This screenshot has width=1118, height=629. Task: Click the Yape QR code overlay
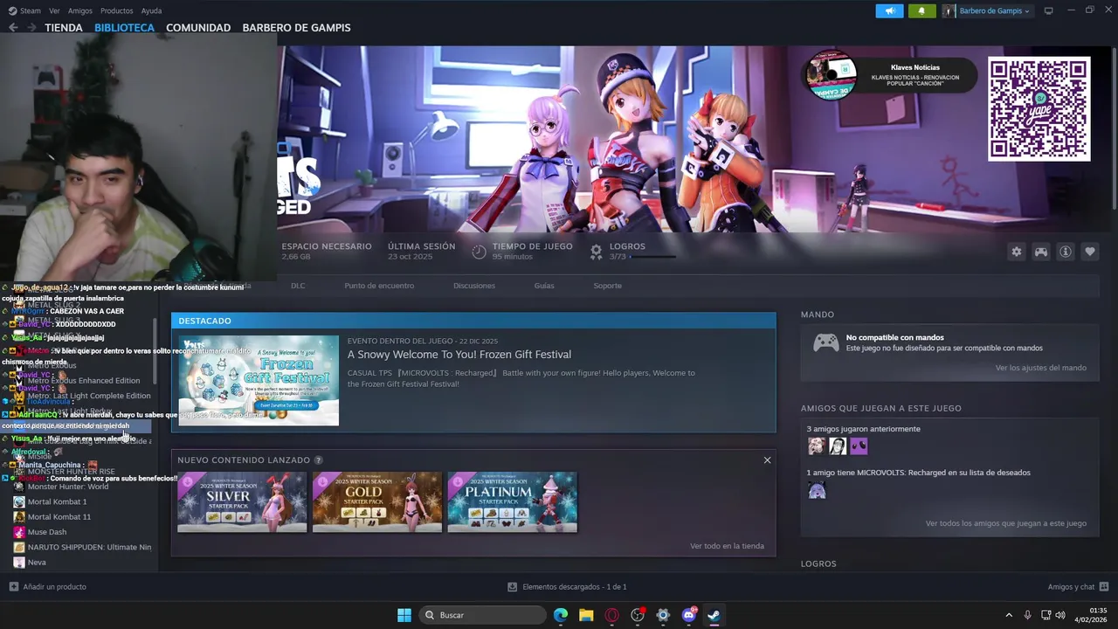(x=1039, y=109)
